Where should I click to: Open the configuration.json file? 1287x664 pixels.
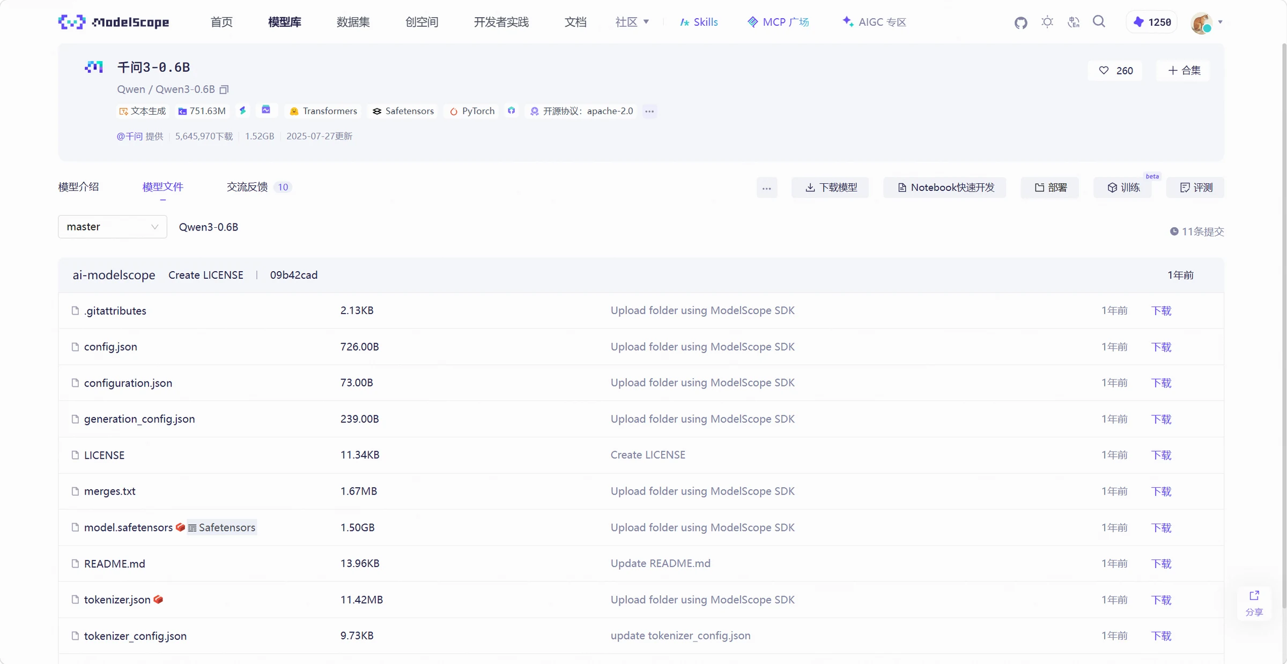[128, 383]
